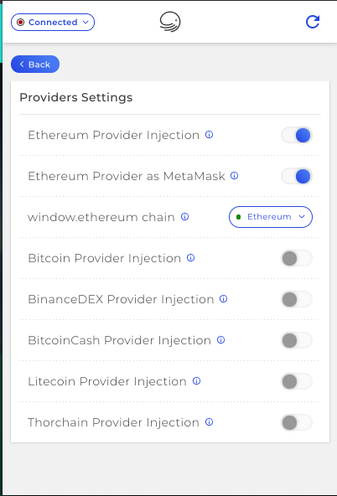View info for Thorchain Provider Injection
This screenshot has height=496, width=337.
[210, 422]
